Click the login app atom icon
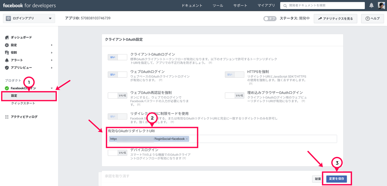This screenshot has height=186, width=387. (x=8, y=18)
